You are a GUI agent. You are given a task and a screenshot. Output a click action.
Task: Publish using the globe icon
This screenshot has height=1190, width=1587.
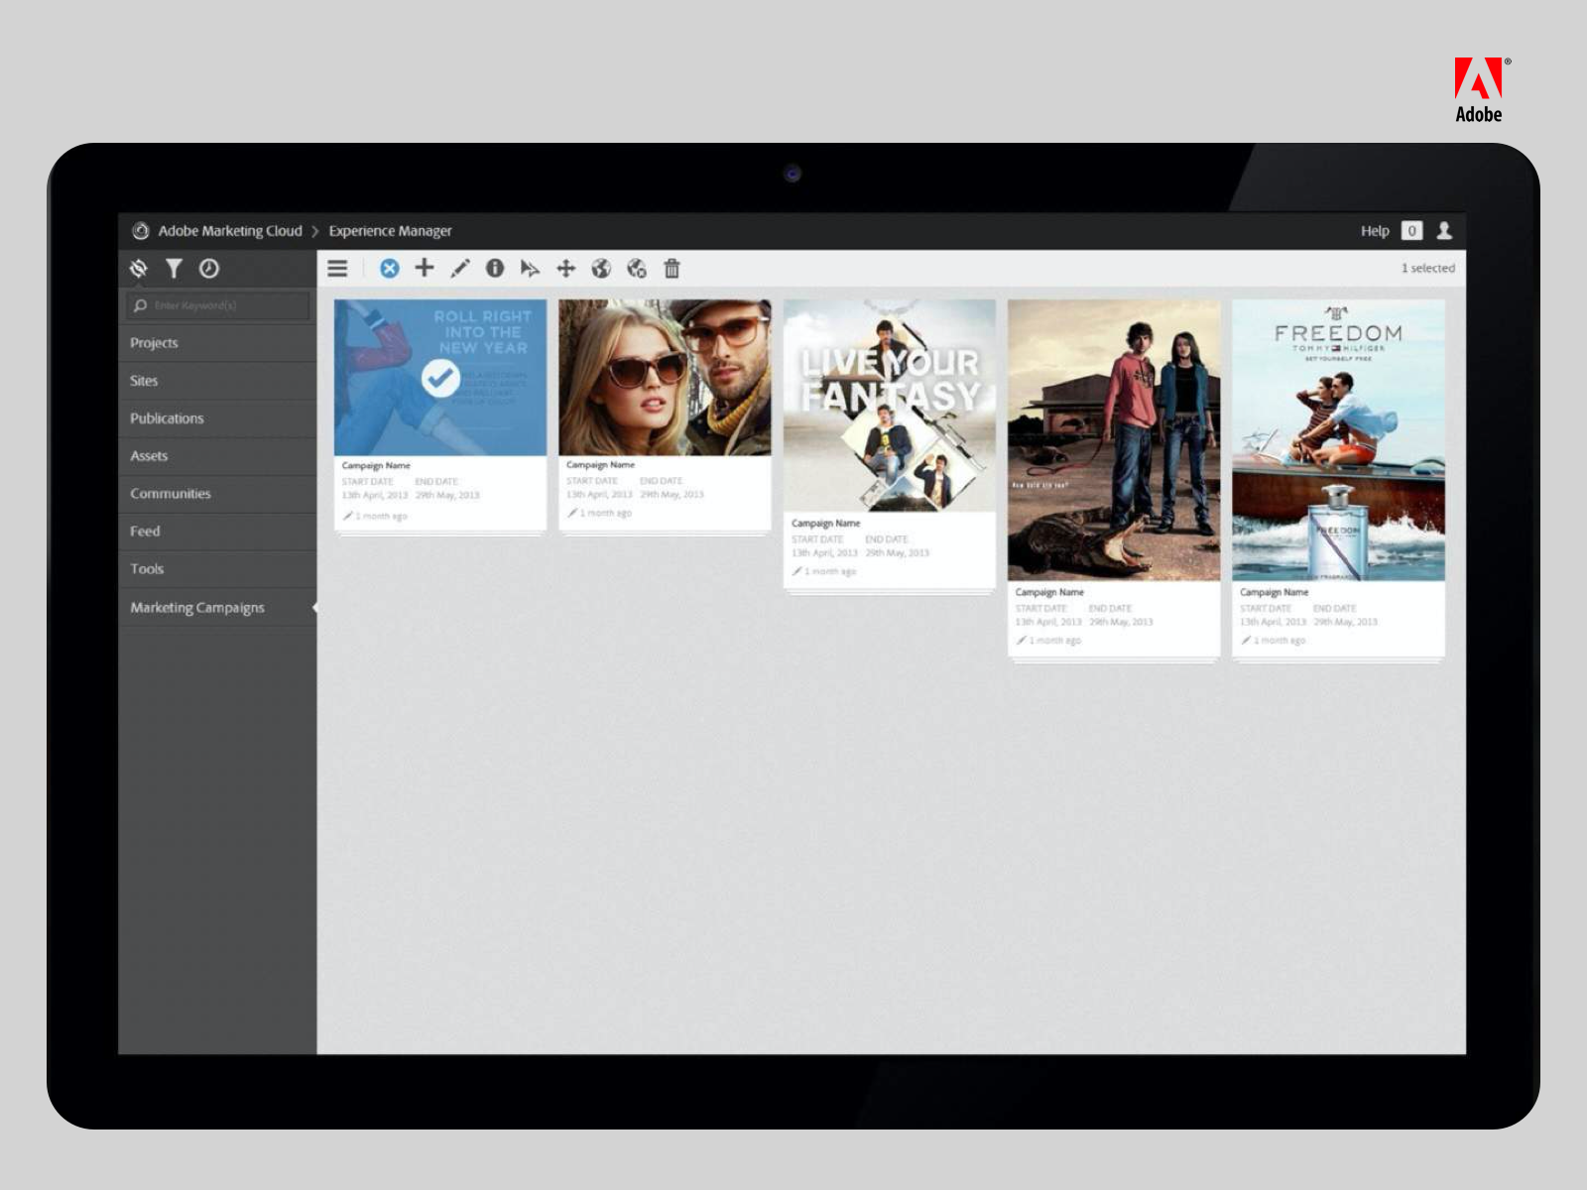(601, 268)
